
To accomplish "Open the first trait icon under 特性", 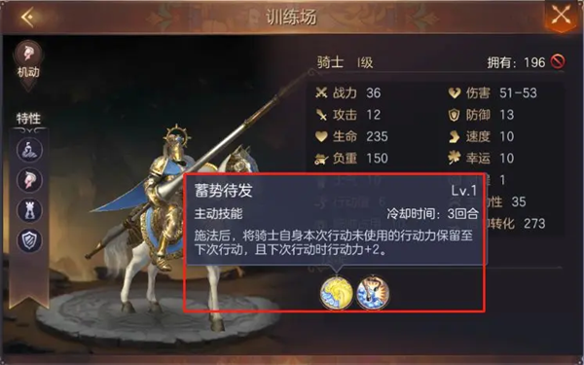I will coord(29,150).
